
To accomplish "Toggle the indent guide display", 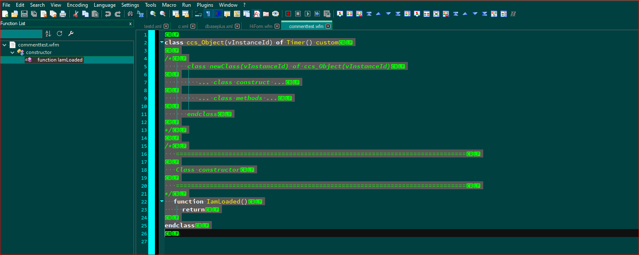I will (x=218, y=14).
